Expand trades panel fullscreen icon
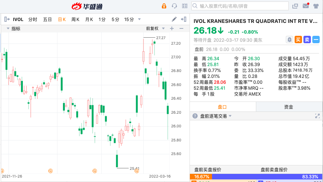 tap(317, 116)
